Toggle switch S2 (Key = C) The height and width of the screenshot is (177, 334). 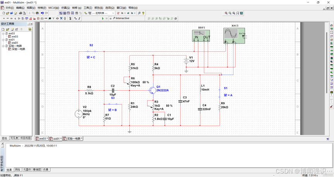[x=91, y=51]
